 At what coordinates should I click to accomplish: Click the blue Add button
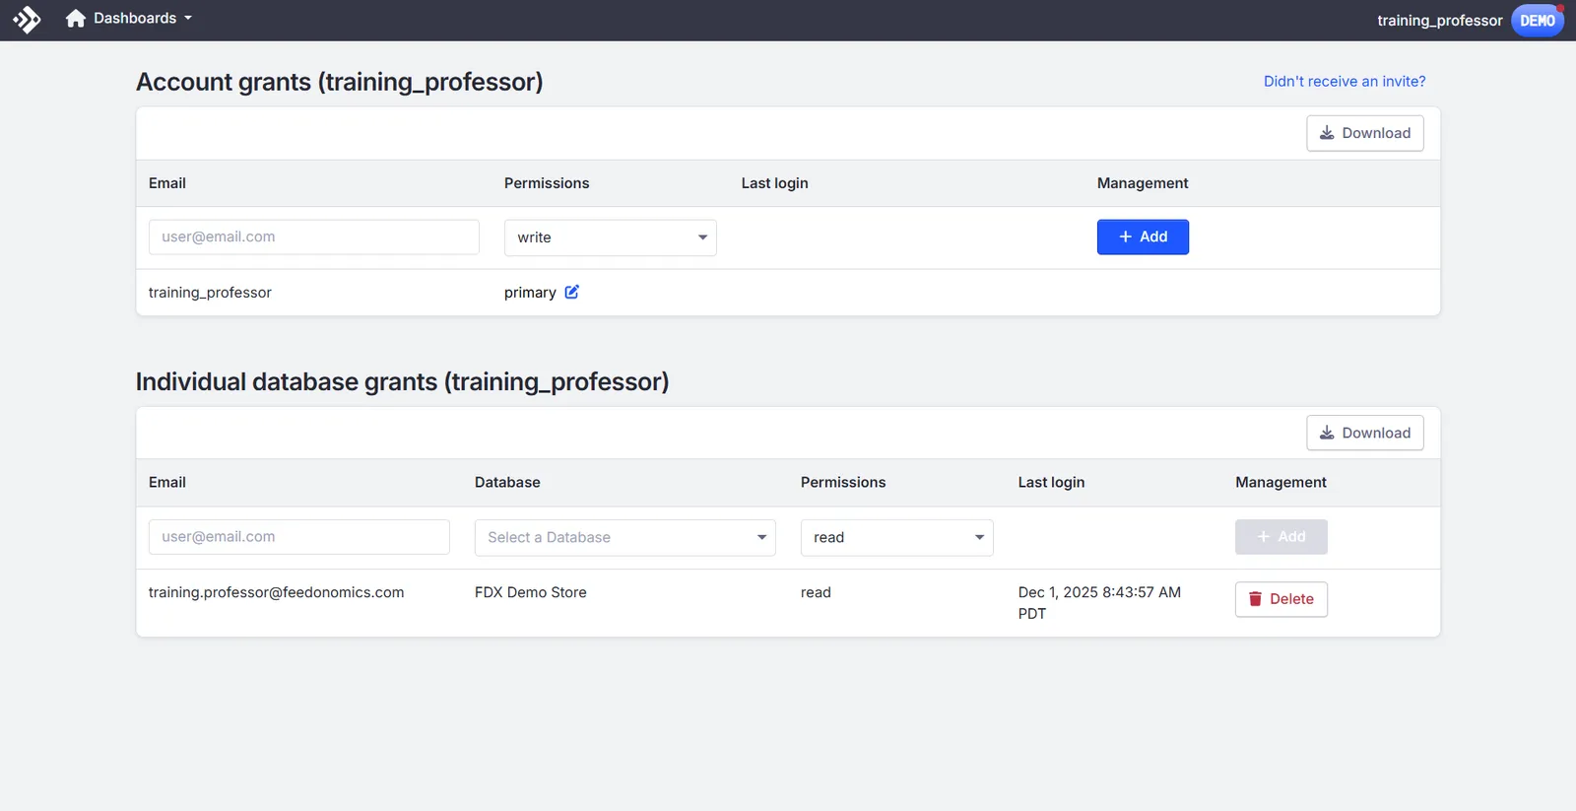coord(1143,237)
